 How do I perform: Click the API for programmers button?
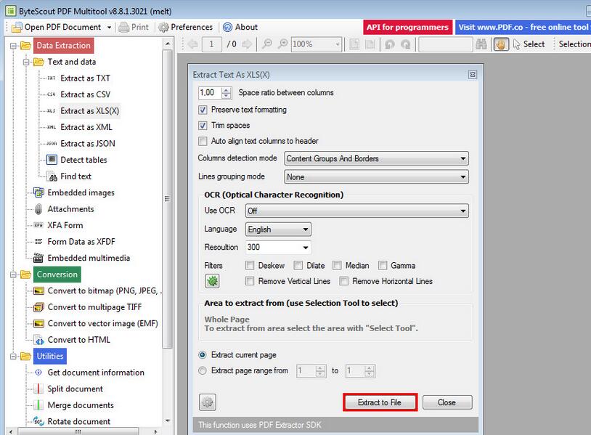[407, 27]
